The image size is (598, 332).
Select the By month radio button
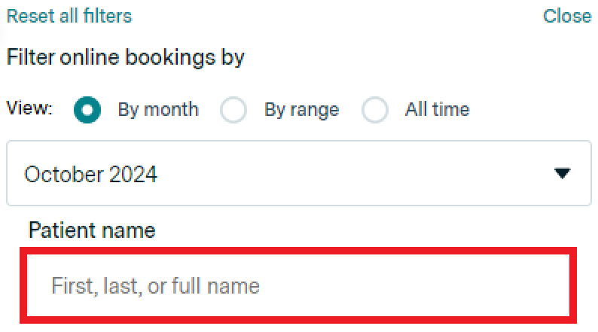[x=87, y=110]
